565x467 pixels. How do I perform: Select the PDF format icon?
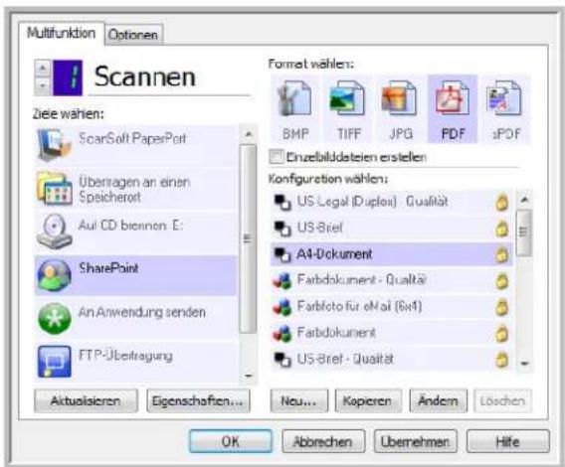[452, 99]
